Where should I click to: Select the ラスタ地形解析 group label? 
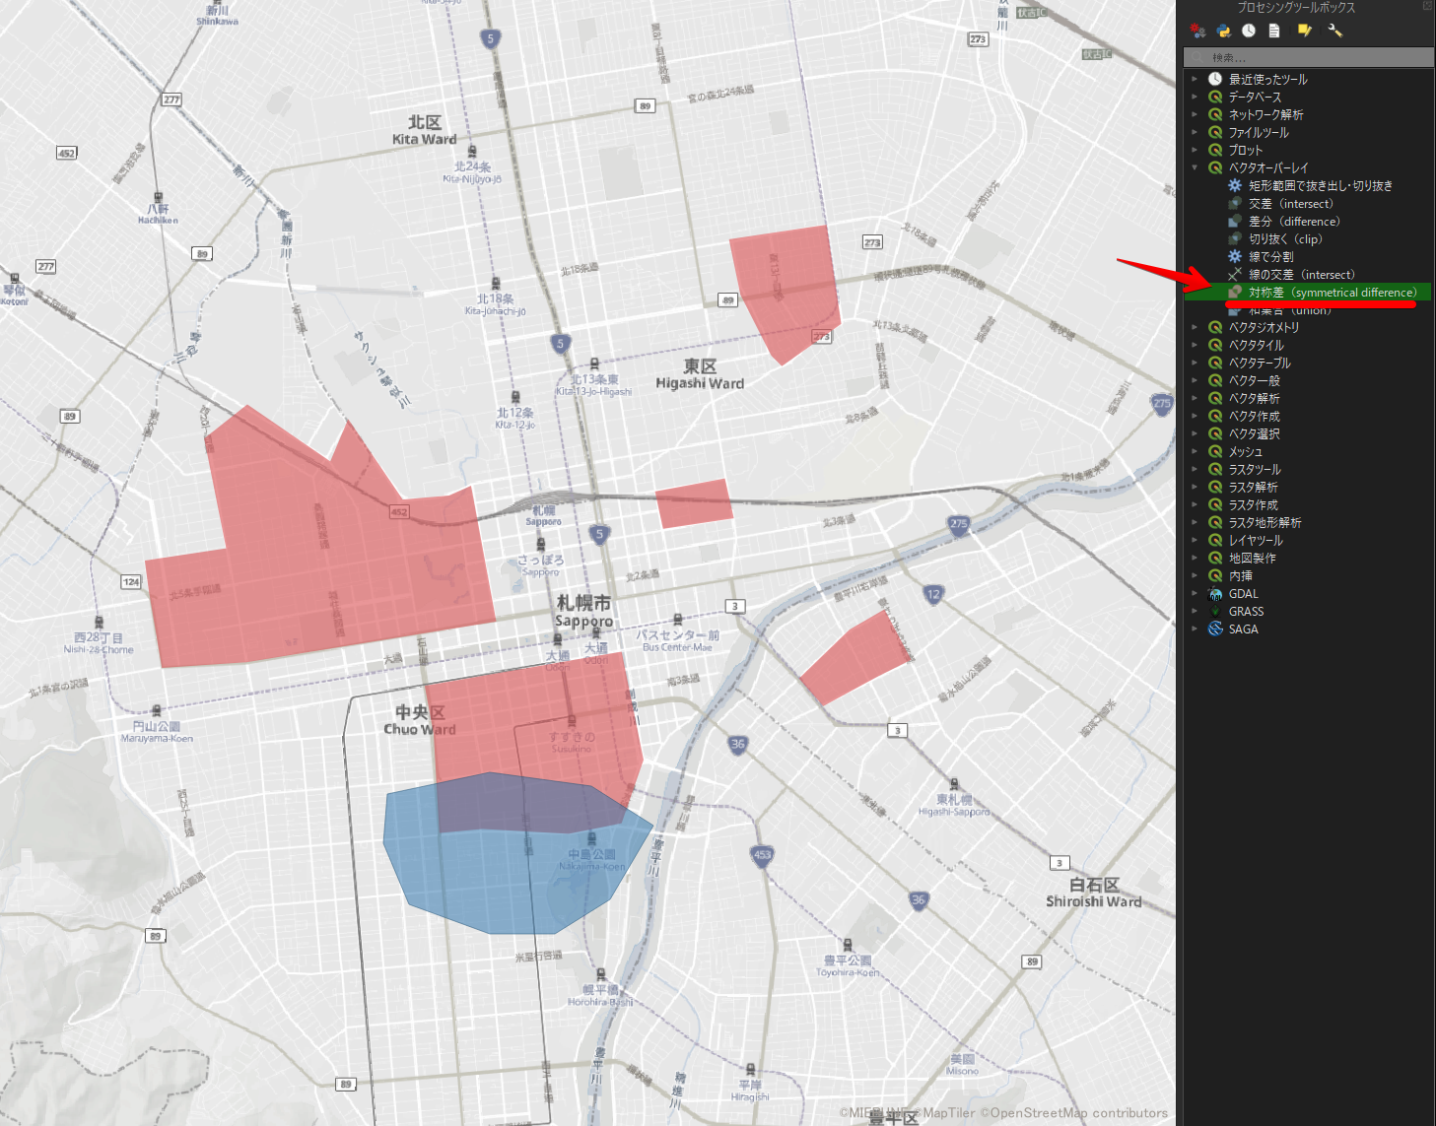pos(1265,522)
